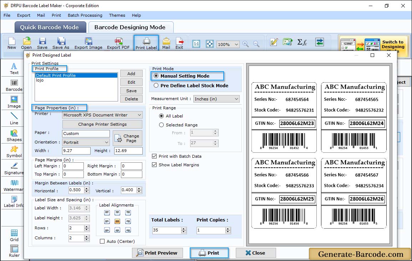The width and height of the screenshot is (412, 261).
Task: Select the lojo print profile
Action: [76, 80]
